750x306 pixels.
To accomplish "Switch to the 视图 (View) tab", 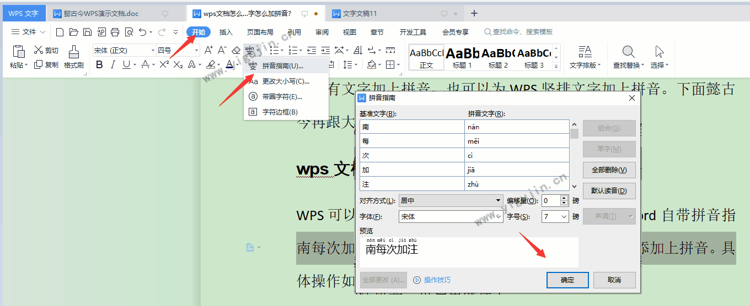I will pos(350,32).
